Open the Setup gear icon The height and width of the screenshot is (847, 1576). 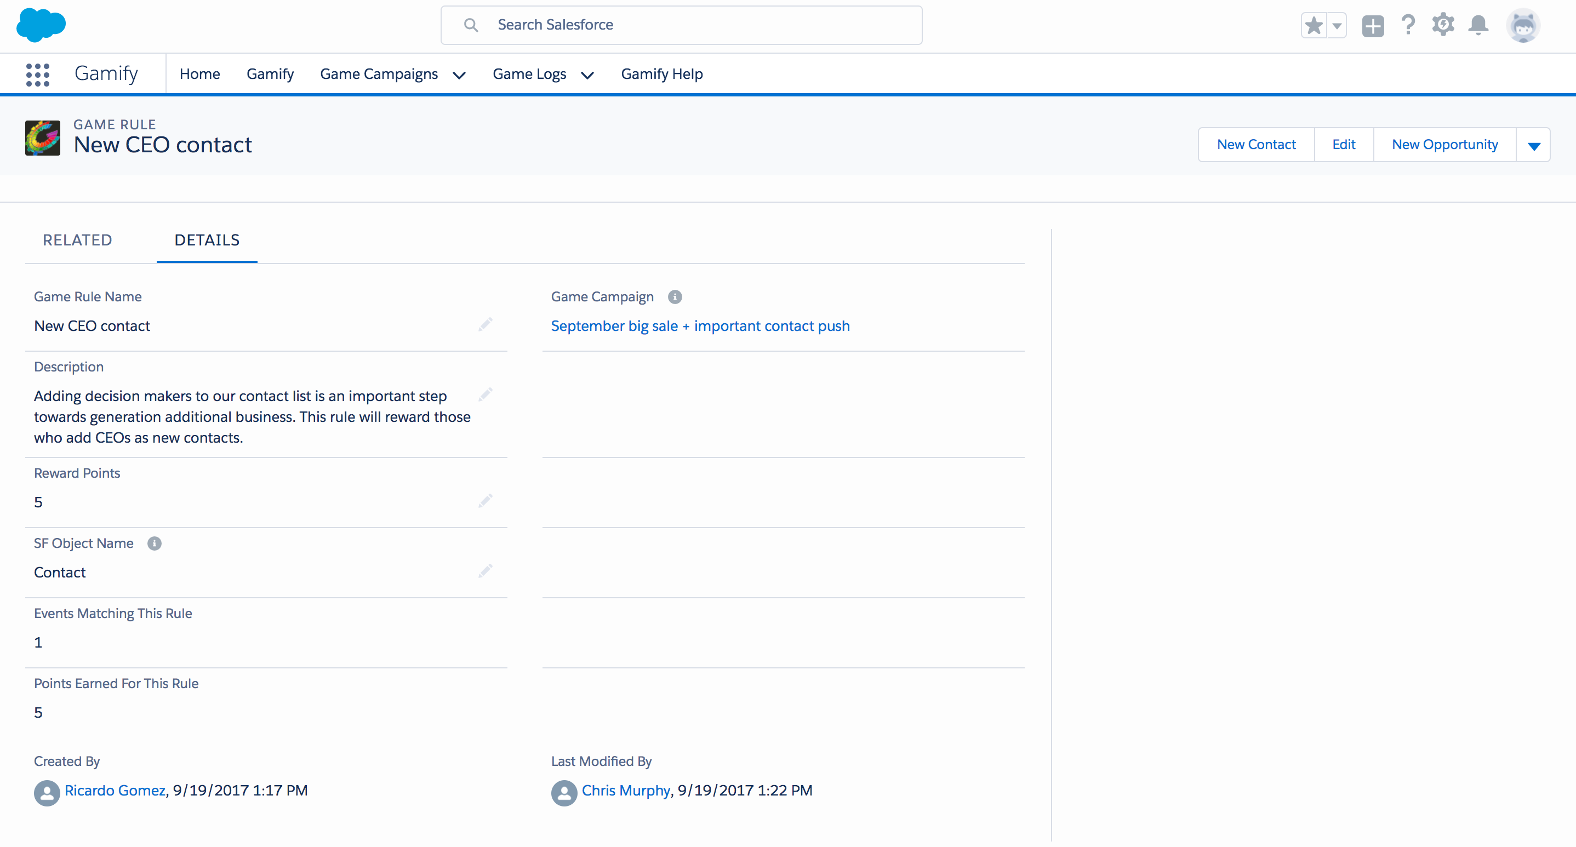pyautogui.click(x=1443, y=25)
